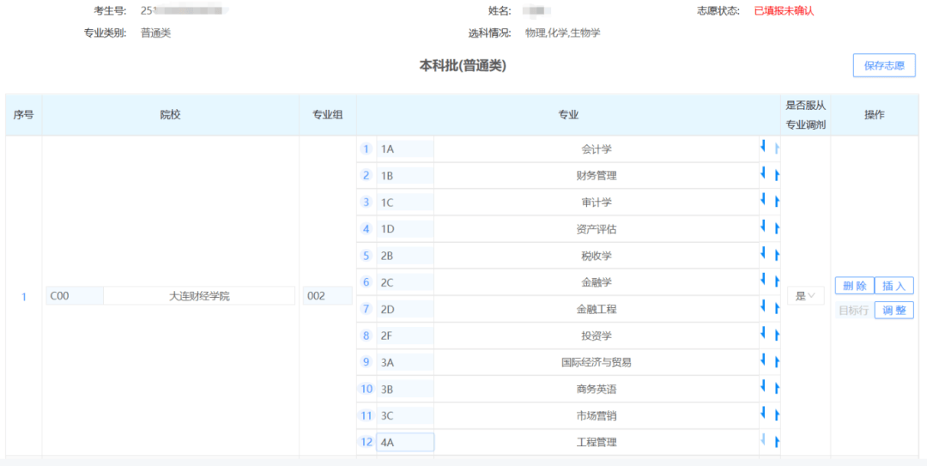This screenshot has height=466, width=927.
Task: Click the 财务管理 major name cell
Action: 597,176
